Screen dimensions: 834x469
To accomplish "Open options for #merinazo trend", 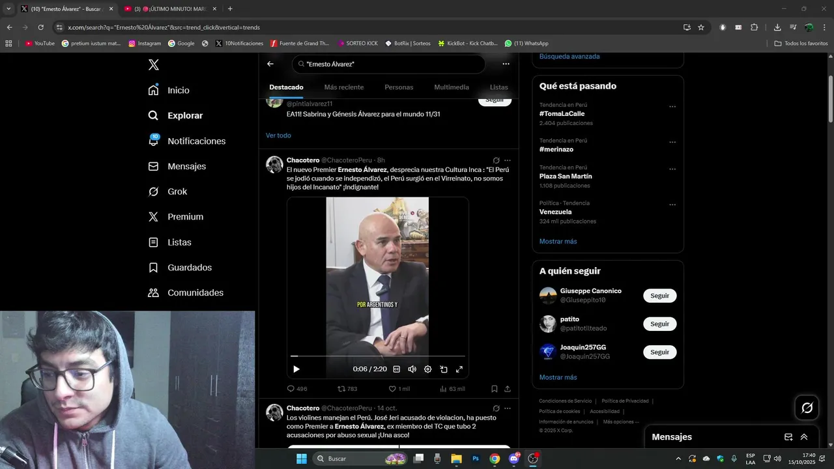I will pyautogui.click(x=672, y=142).
